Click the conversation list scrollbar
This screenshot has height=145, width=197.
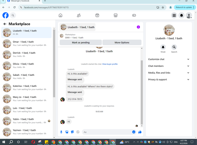coord(54,63)
